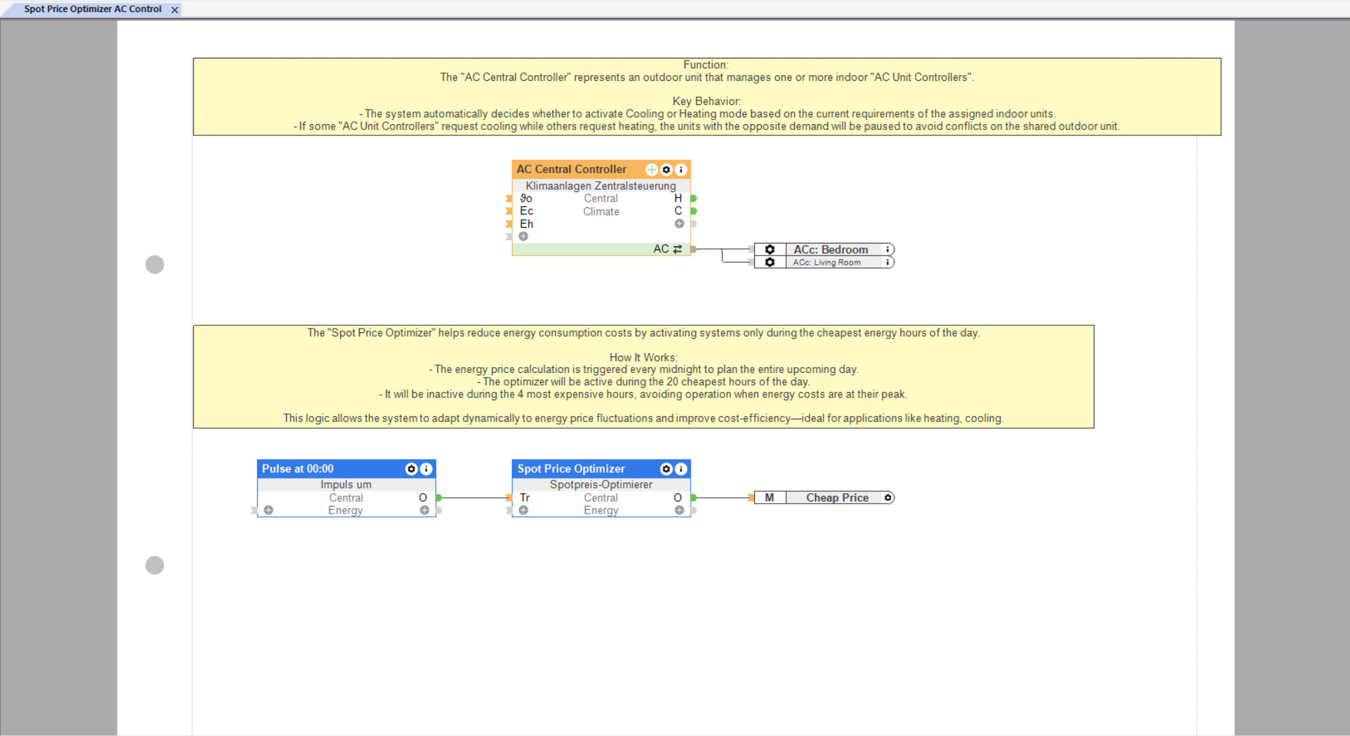1350x736 pixels.
Task: Close the Spot Price Optimizer AC Control tab
Action: tap(175, 10)
